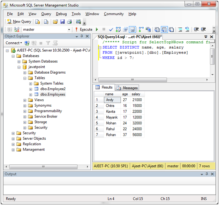Click the Open File folder icon
The height and width of the screenshot is (205, 219).
click(x=55, y=22)
